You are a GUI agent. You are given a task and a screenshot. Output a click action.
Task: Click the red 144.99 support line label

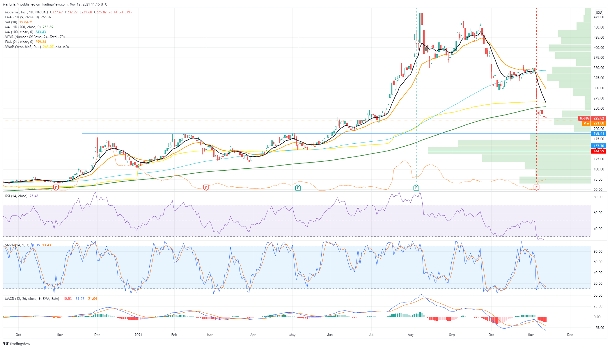(599, 151)
